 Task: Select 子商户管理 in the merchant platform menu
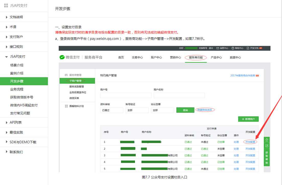77,81
